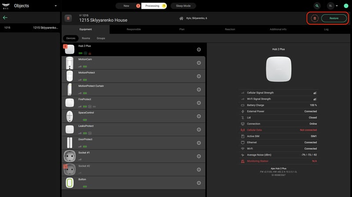
Task: Click the External Power Connected row
Action: point(279,111)
